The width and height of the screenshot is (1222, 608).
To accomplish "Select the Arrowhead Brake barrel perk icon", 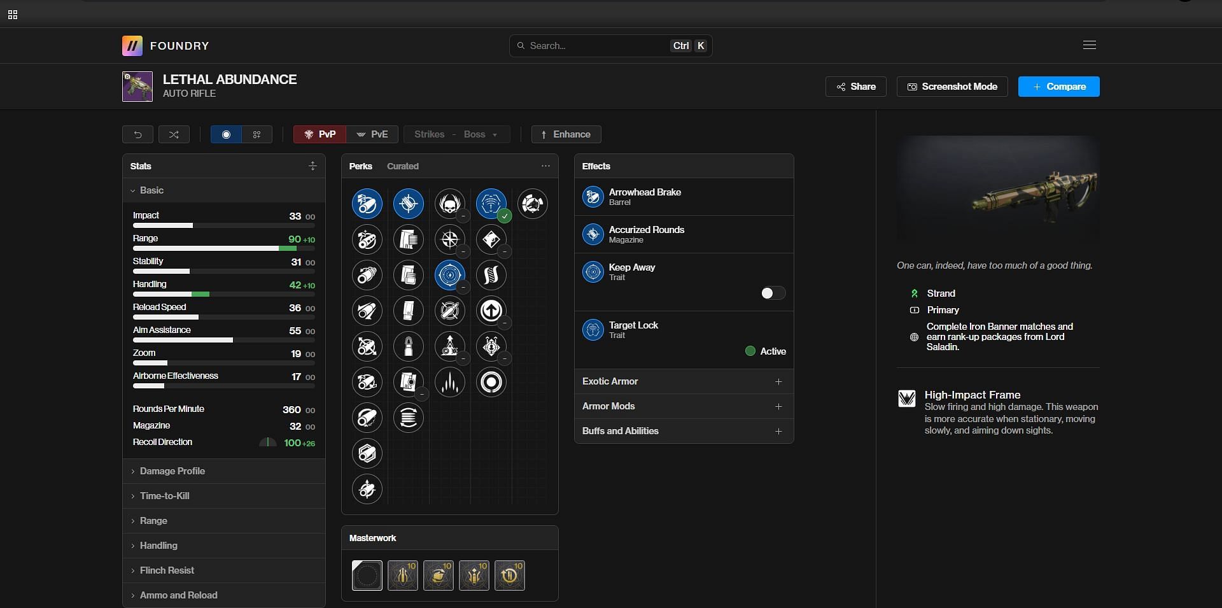I will point(367,204).
